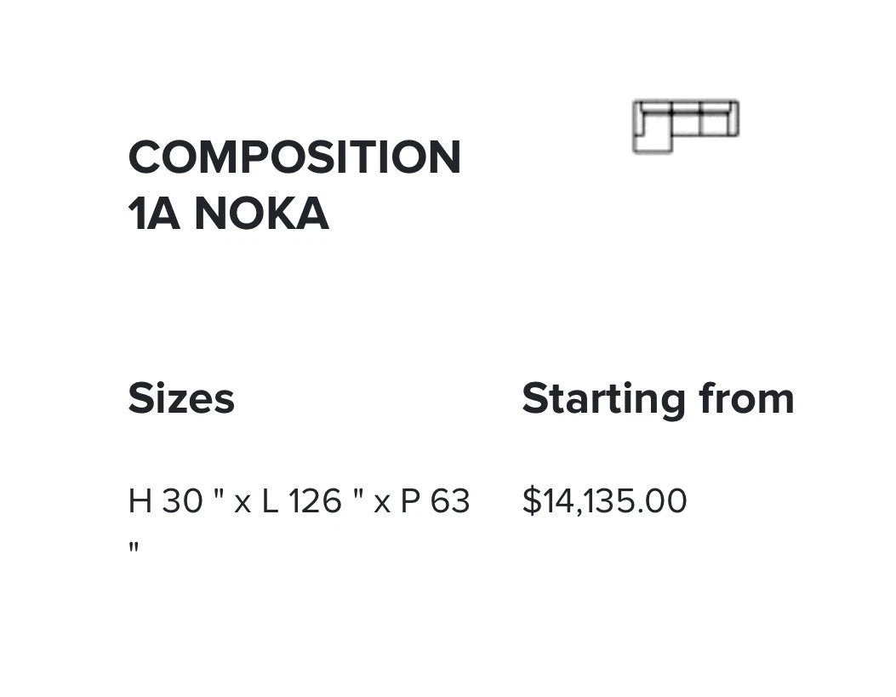Click the sectional sofa layout diagram icon
The image size is (896, 697).
(x=685, y=126)
